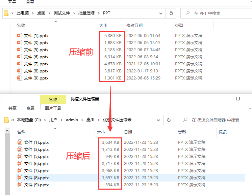Expand the chevron after 此电脑 in the breadcrumb
The height and width of the screenshot is (195, 252).
[x=33, y=13]
